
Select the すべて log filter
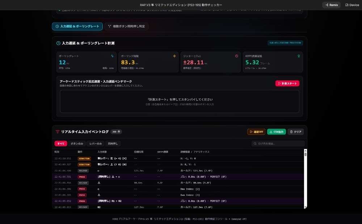click(61, 144)
